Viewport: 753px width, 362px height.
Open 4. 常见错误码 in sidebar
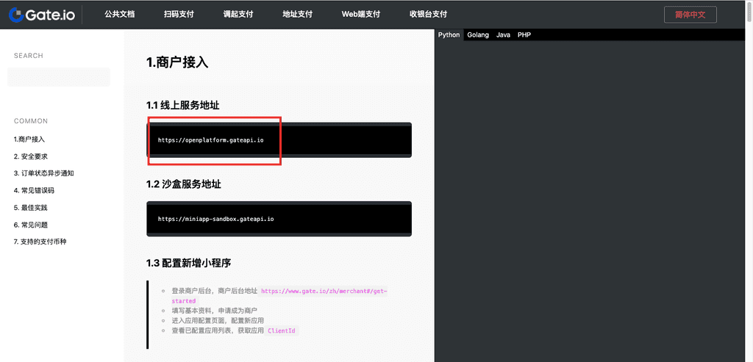pyautogui.click(x=34, y=190)
